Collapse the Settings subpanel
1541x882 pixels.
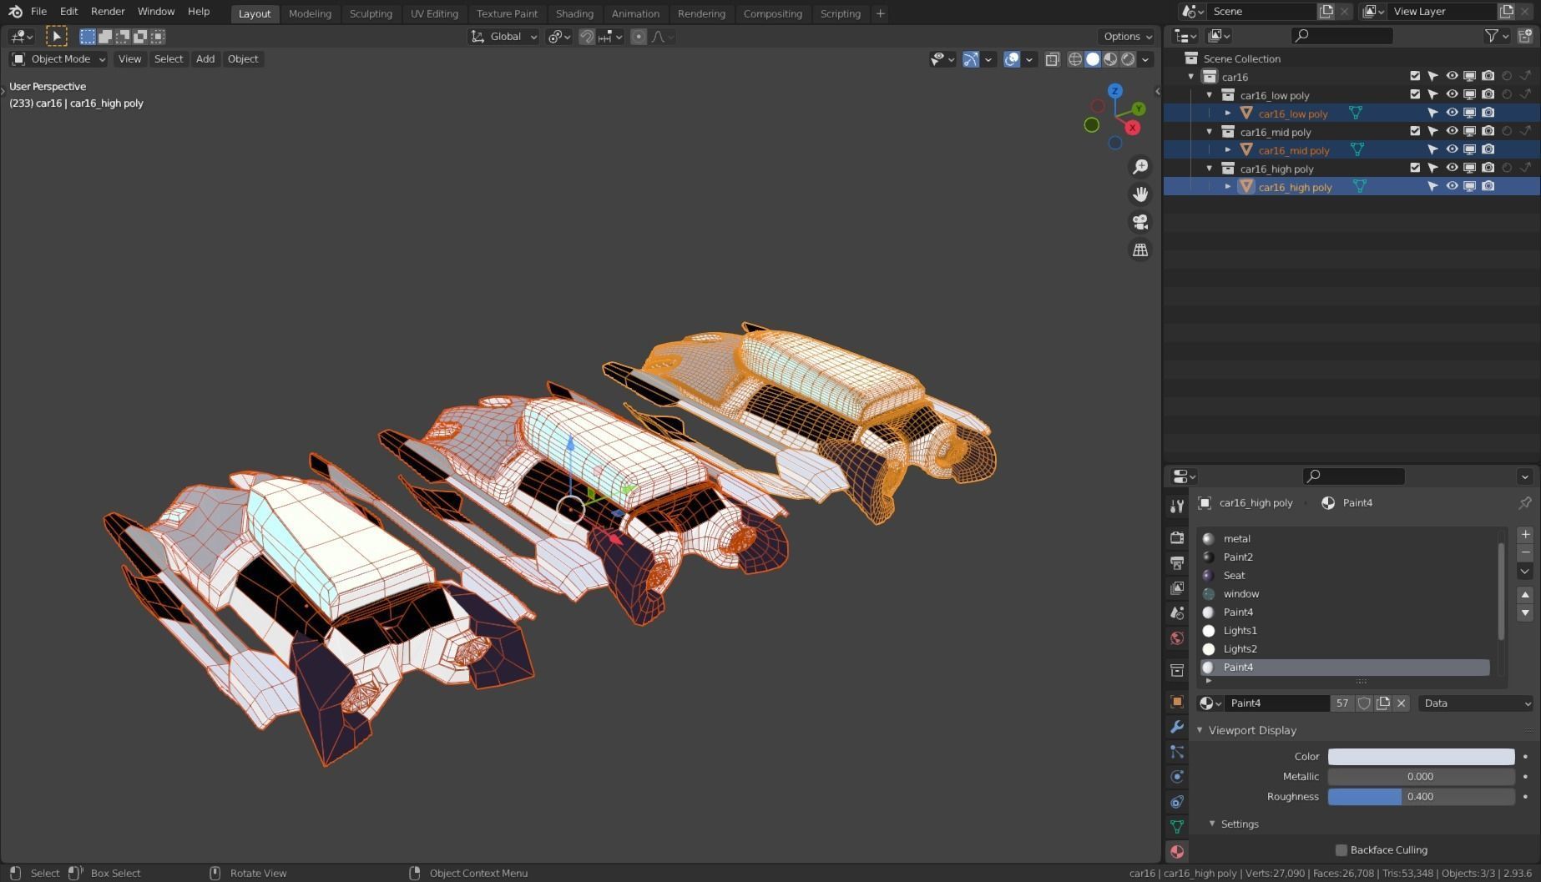pos(1212,824)
